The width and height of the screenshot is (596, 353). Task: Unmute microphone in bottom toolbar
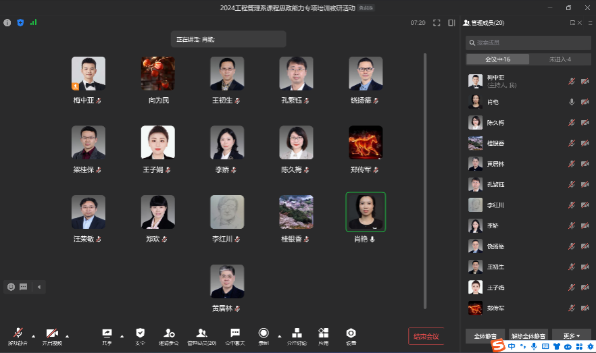[x=18, y=336]
